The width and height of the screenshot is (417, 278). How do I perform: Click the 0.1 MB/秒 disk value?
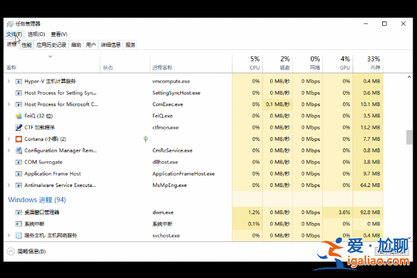click(x=277, y=104)
